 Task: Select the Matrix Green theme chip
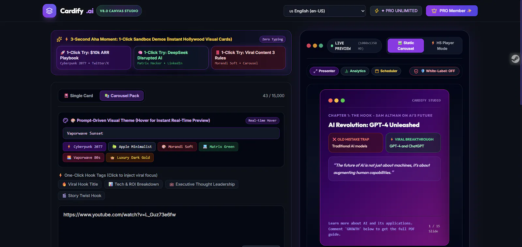218,147
